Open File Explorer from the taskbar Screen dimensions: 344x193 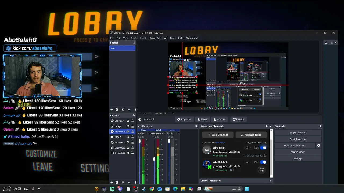coord(183,189)
